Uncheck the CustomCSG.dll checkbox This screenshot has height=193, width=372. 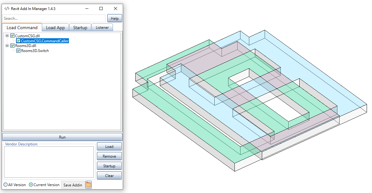coord(12,36)
